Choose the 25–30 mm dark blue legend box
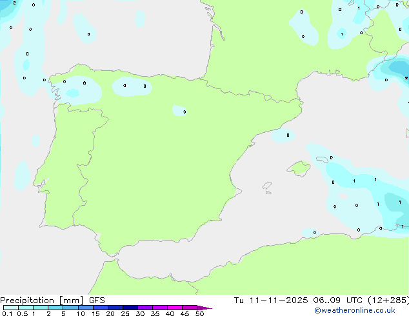Screen dimensions: 409x316 130,308
